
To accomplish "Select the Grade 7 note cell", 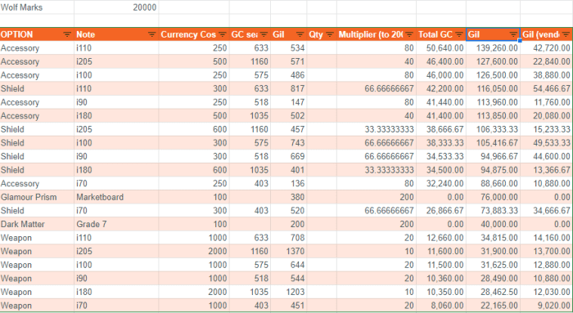I will click(116, 225).
